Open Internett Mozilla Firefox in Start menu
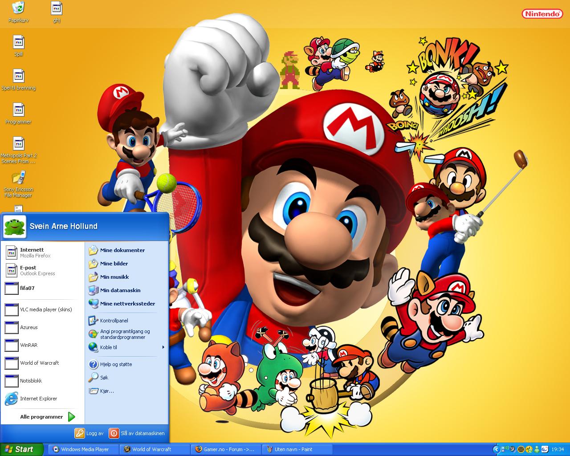Screen dimensions: 570x456 [43, 252]
